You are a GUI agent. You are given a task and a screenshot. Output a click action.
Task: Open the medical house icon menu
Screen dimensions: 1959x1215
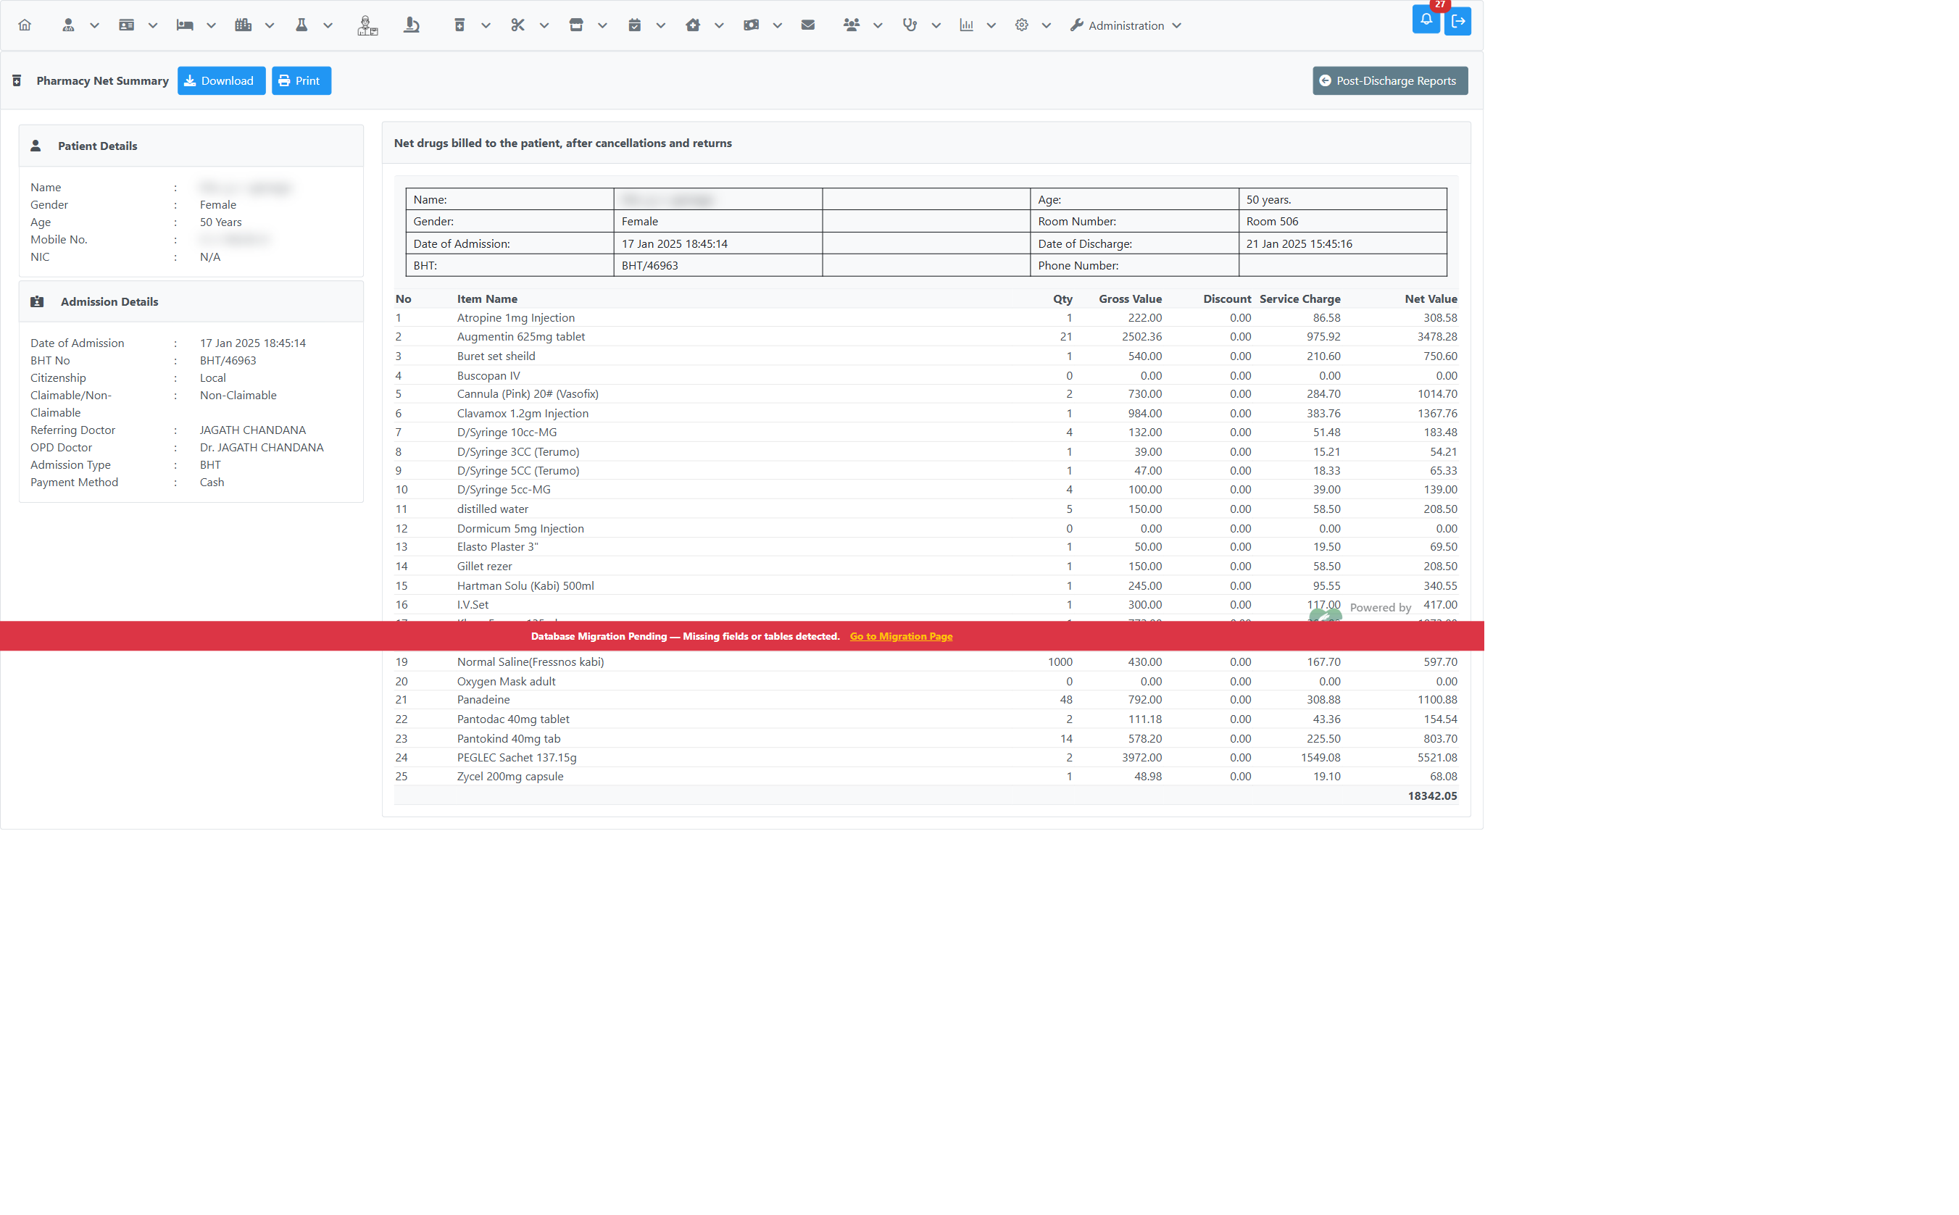click(x=693, y=25)
